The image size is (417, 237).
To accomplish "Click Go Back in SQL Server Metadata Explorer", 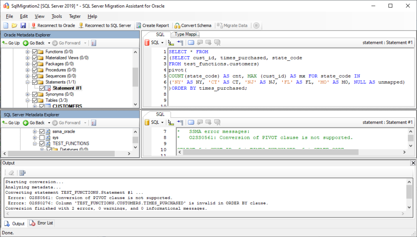I will click(x=34, y=123).
